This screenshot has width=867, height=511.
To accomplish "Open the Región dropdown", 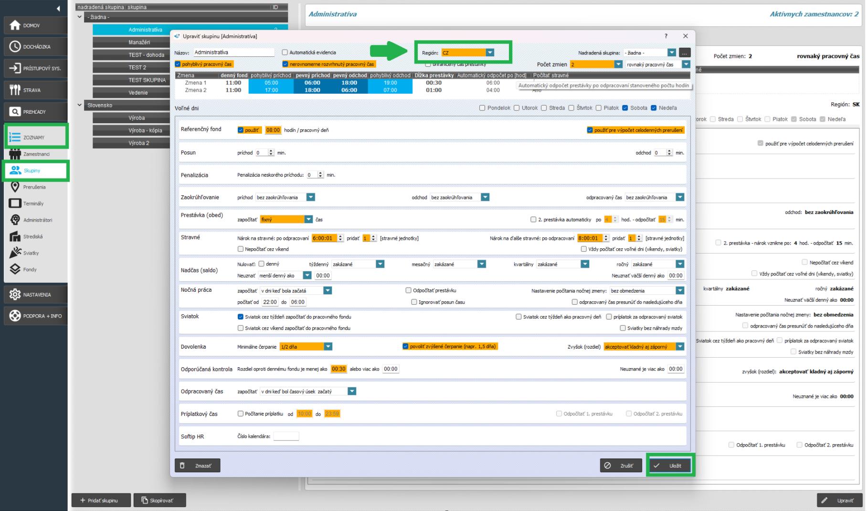I will coord(490,53).
